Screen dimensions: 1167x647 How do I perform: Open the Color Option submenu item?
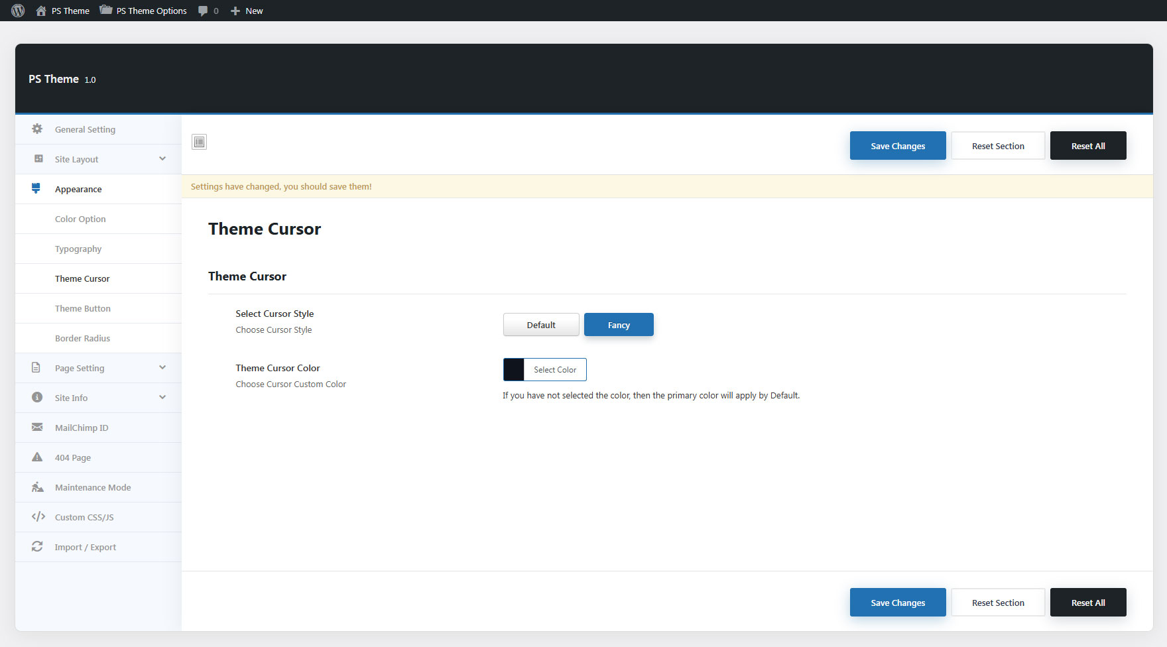(80, 219)
